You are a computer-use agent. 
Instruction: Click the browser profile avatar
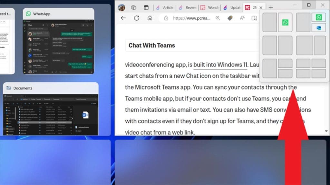[121, 6]
